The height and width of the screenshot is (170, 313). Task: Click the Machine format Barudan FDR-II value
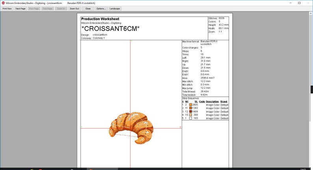(209, 43)
